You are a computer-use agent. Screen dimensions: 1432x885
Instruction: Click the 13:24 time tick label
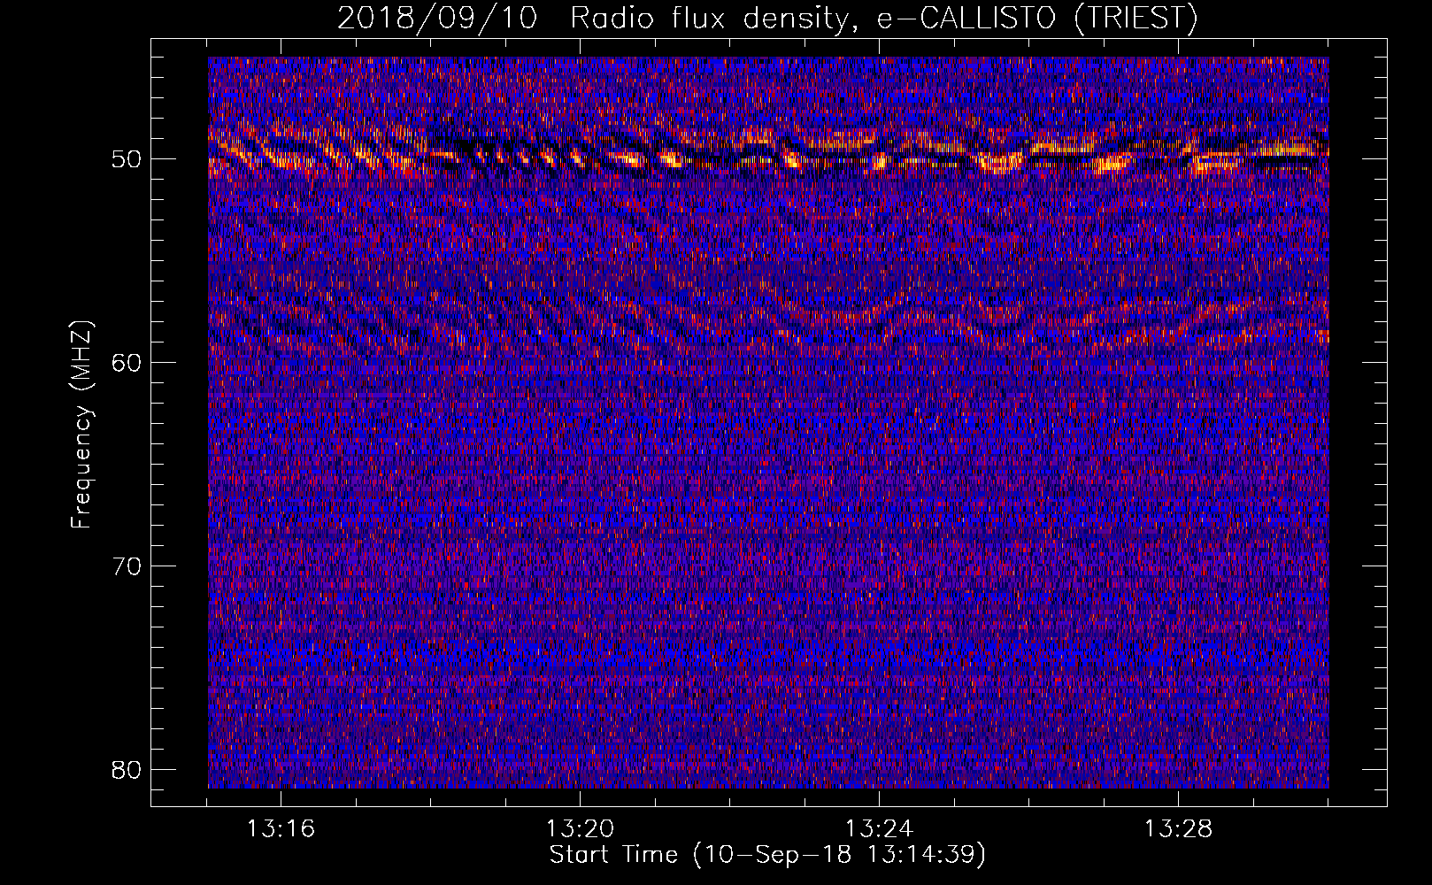[879, 829]
